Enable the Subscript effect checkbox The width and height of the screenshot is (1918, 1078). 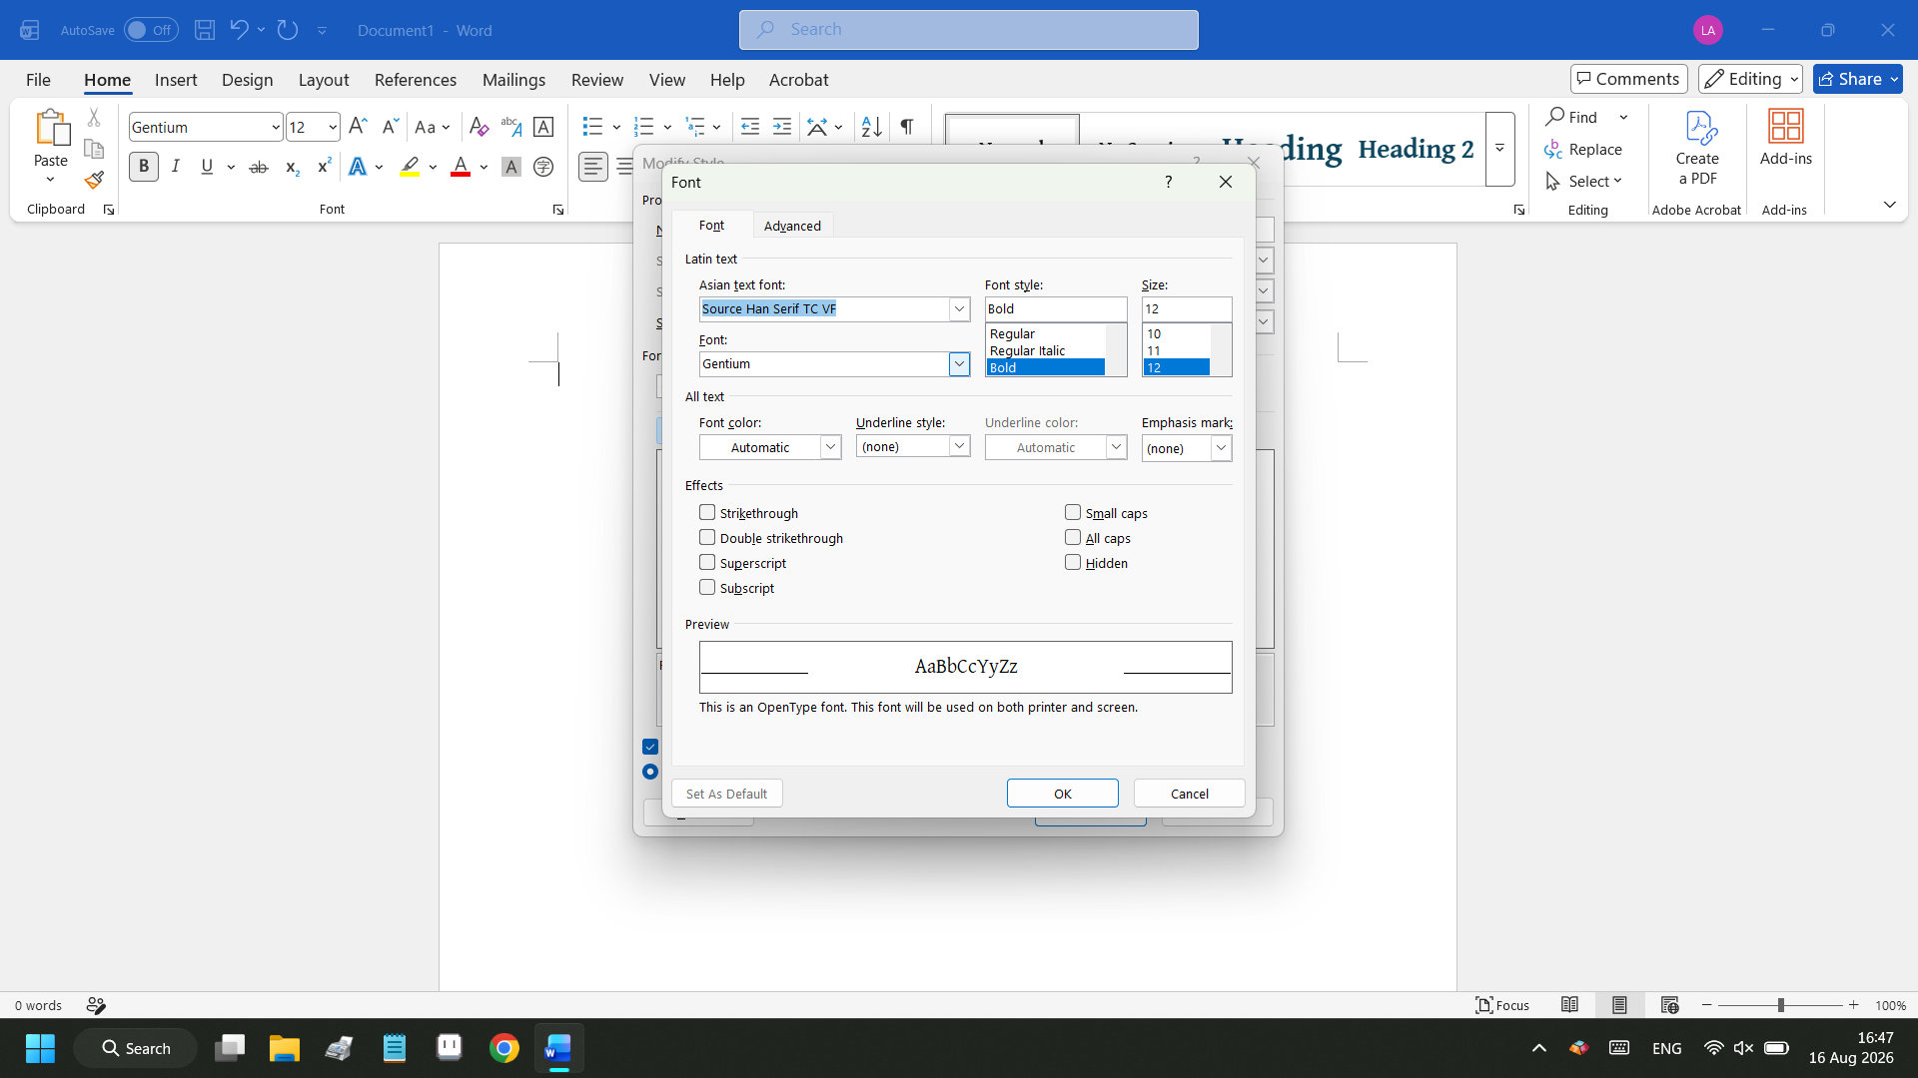click(707, 587)
